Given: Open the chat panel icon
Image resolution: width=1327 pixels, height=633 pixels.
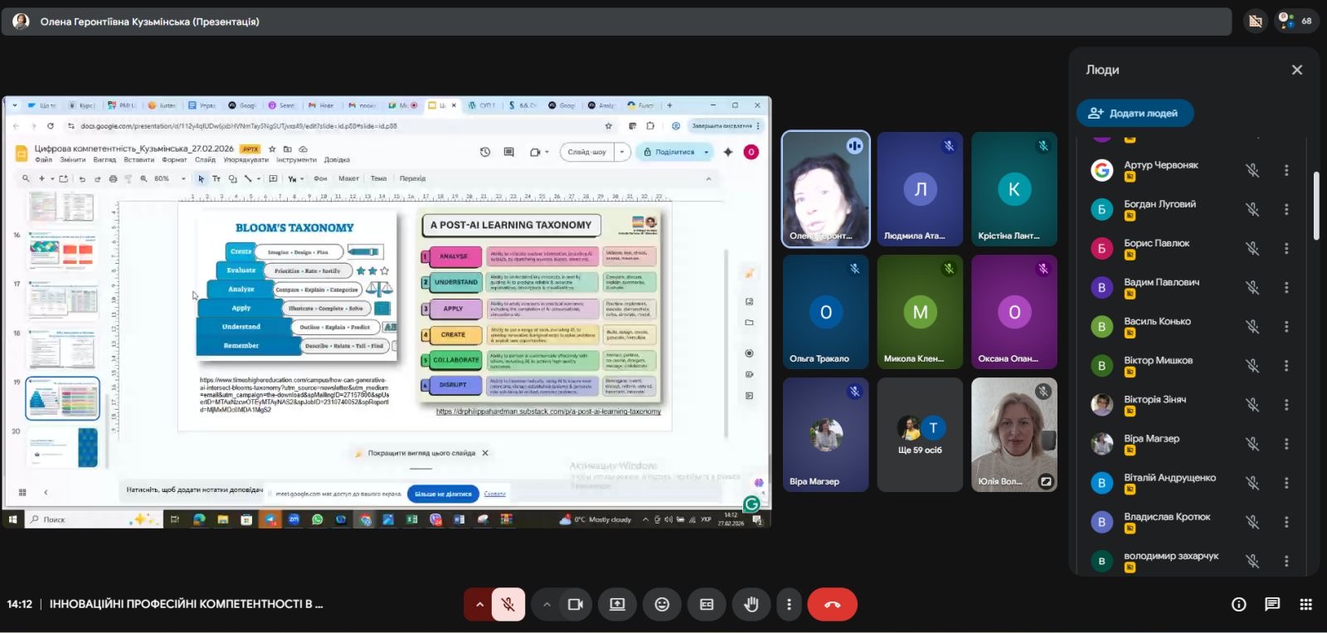Looking at the screenshot, I should coord(1272,605).
